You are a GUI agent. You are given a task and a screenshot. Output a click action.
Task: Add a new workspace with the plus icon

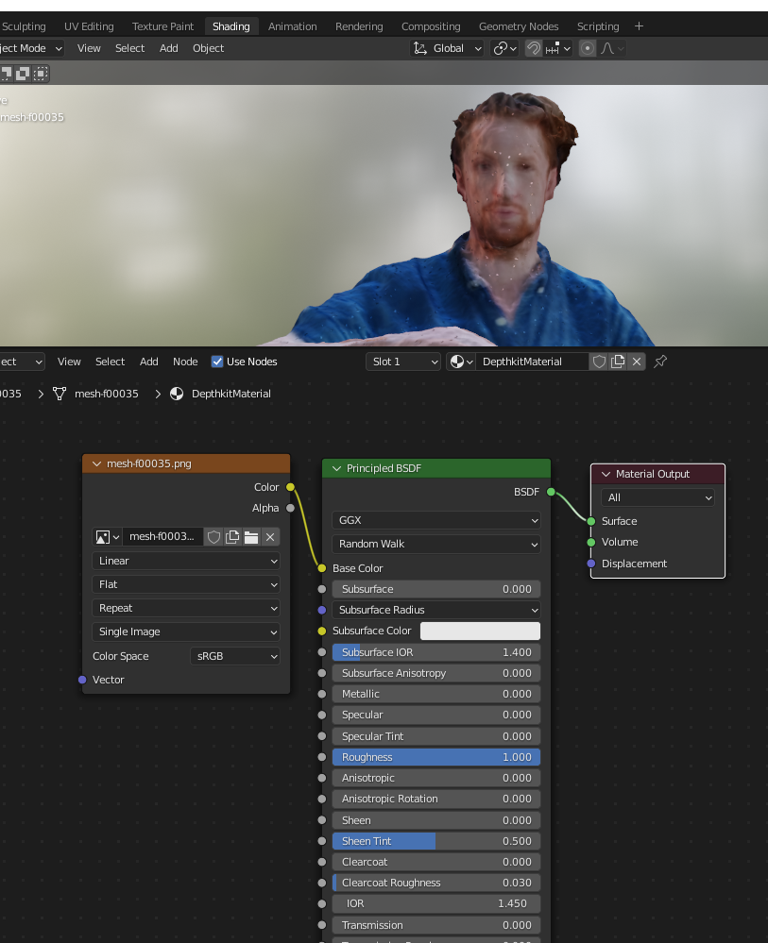(639, 25)
